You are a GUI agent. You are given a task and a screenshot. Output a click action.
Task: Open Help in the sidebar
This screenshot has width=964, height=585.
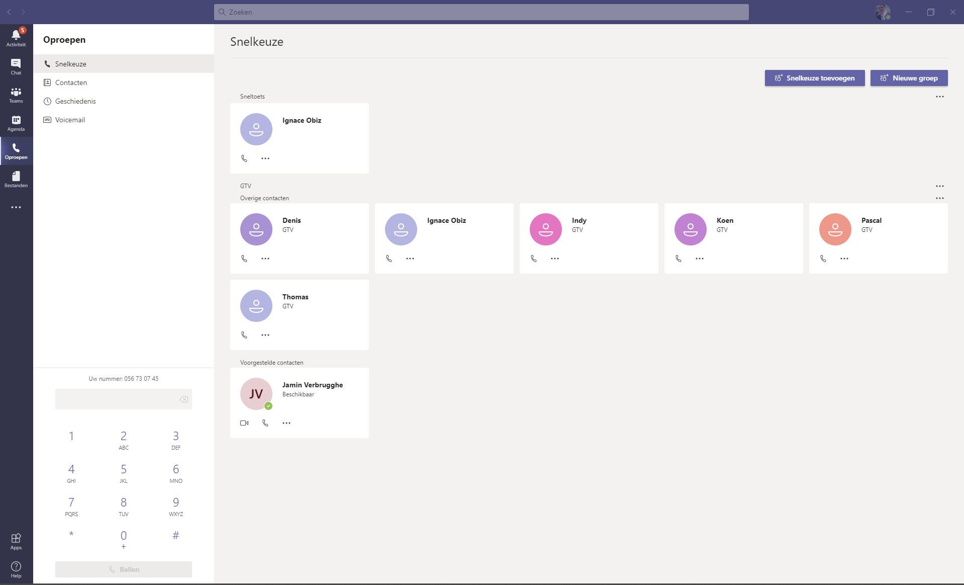click(x=16, y=569)
